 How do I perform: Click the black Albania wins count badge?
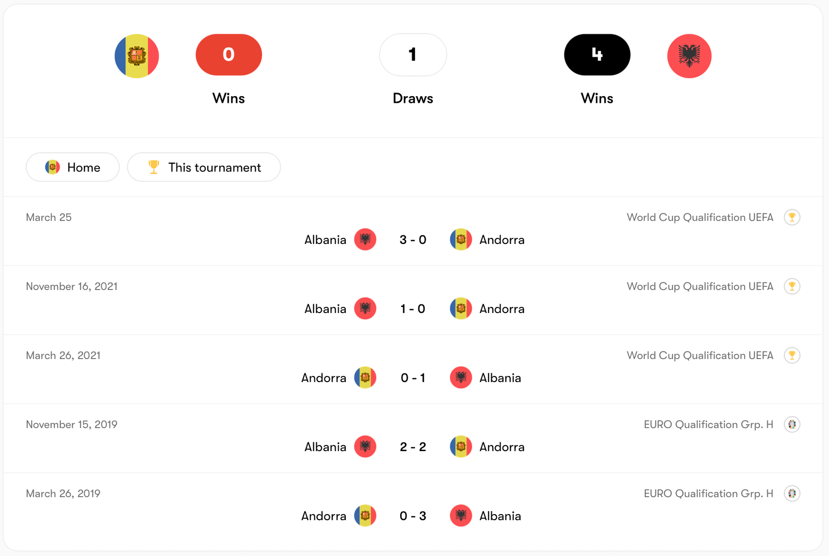click(597, 55)
